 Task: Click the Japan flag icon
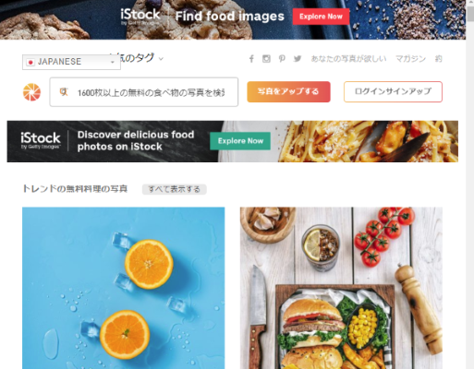30,62
